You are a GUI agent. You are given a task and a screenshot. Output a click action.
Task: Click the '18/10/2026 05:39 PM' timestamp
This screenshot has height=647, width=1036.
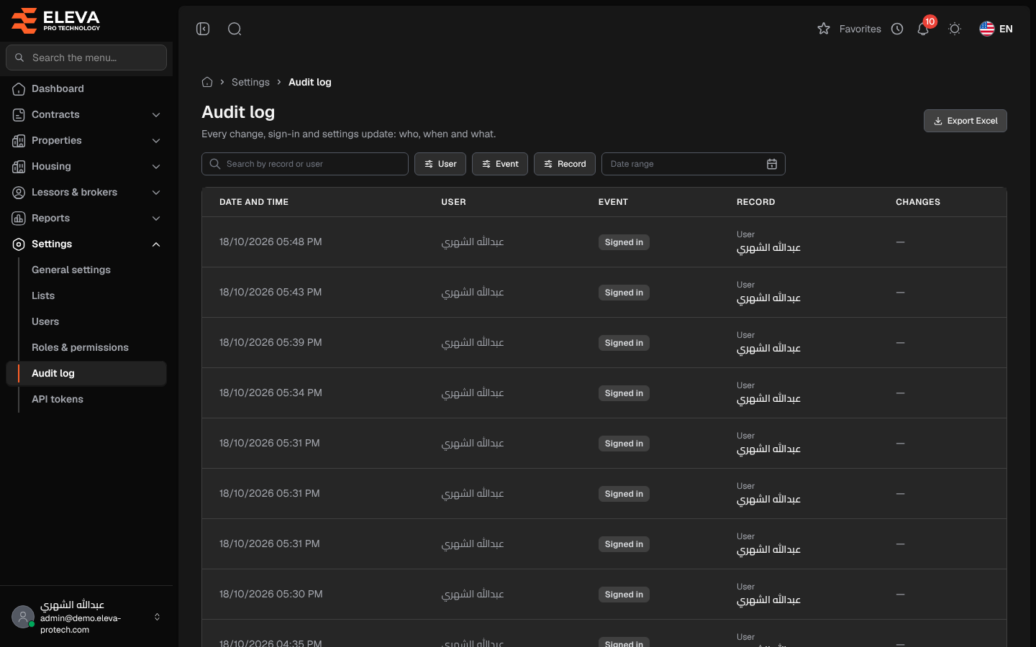pyautogui.click(x=271, y=342)
